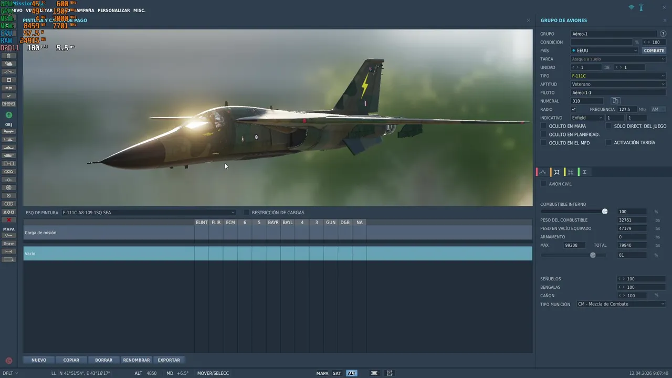
Task: Click the green fly mission arrow icon
Action: pos(8,115)
